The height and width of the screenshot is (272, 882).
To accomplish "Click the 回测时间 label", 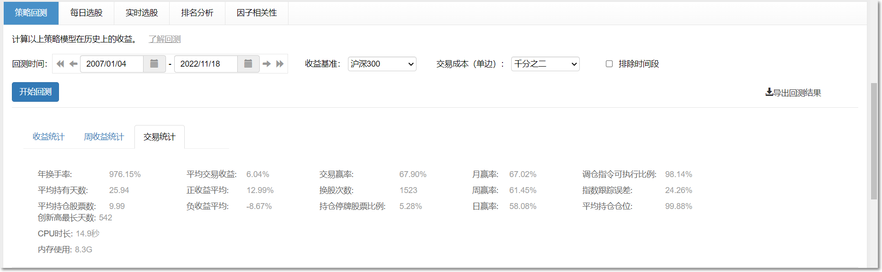I will coord(30,64).
